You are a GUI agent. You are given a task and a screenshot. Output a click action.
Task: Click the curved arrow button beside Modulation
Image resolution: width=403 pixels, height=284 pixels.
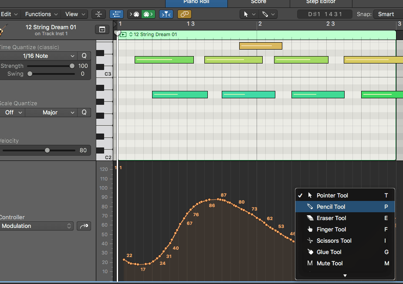coord(84,226)
